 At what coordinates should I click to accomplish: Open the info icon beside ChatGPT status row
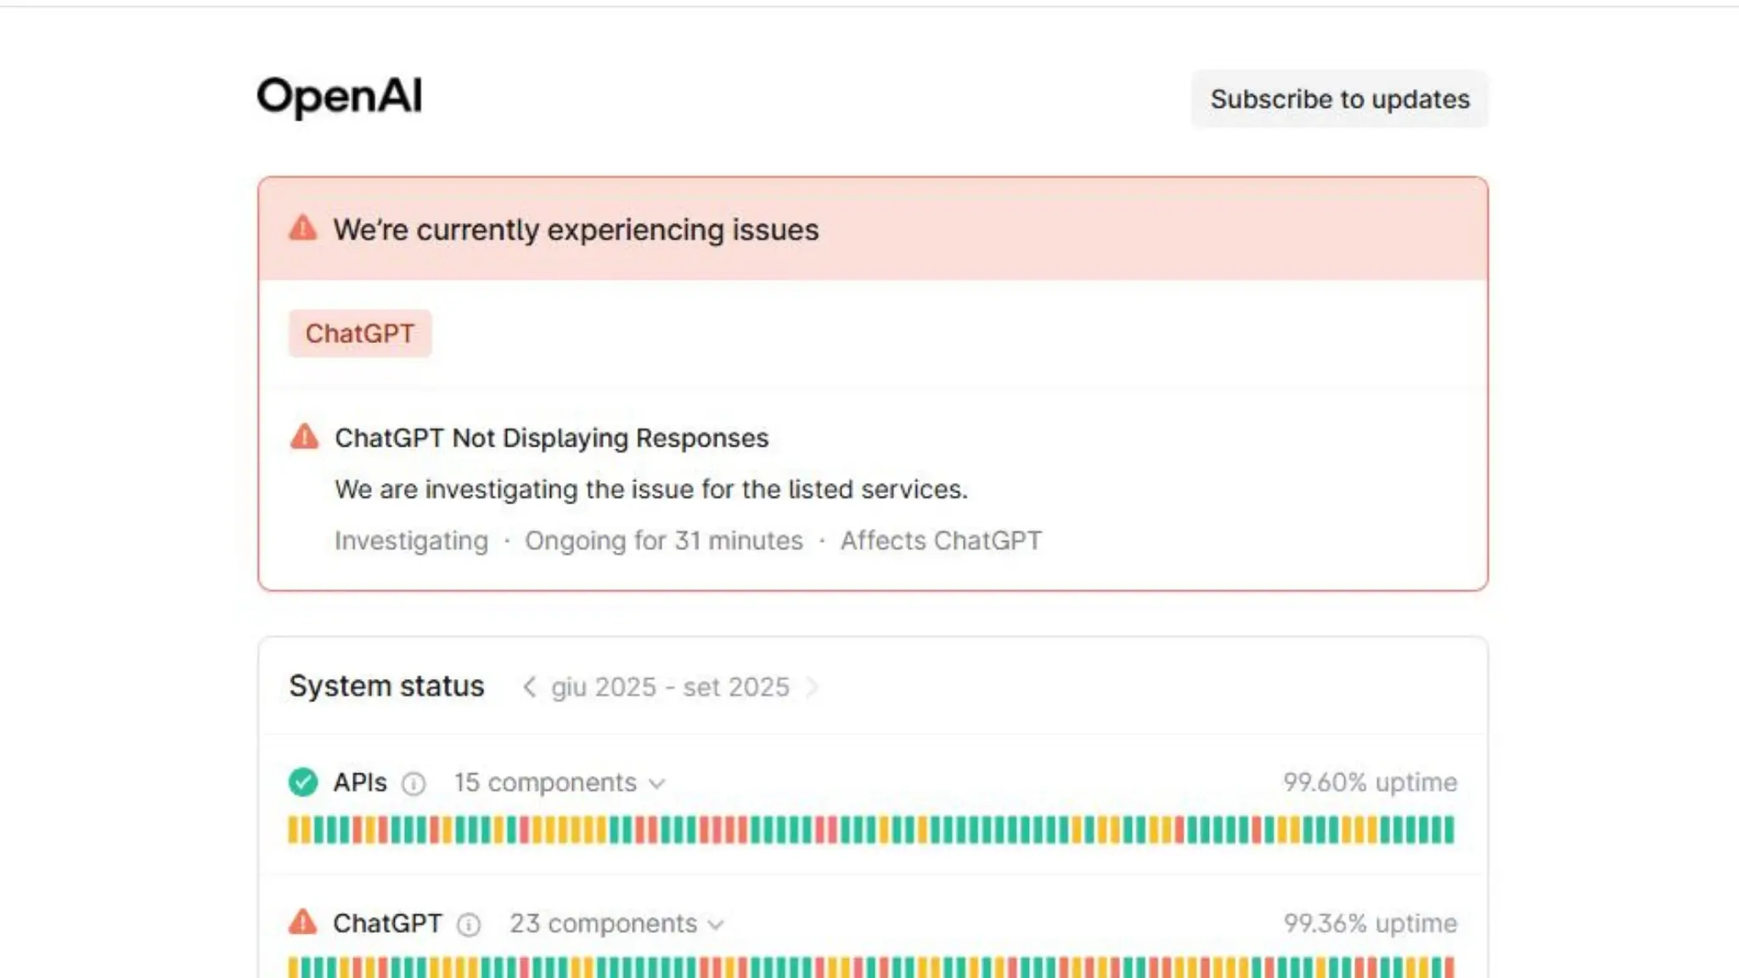pyautogui.click(x=469, y=925)
